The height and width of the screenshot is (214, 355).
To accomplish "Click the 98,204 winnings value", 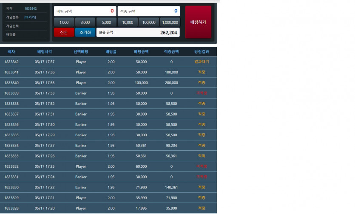I will [171, 146].
